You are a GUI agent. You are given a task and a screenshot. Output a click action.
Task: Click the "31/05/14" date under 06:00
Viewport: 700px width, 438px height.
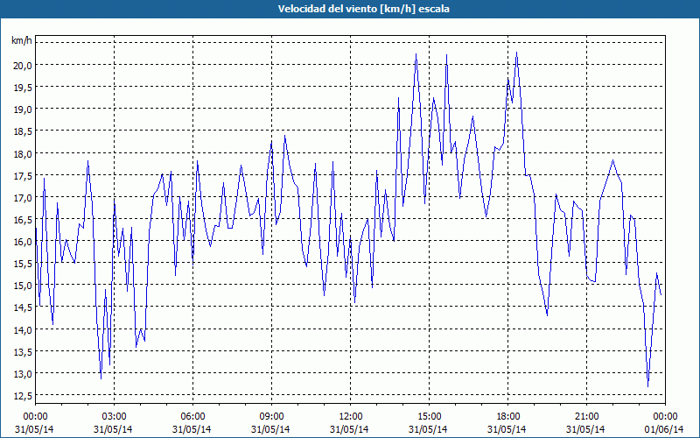pyautogui.click(x=192, y=429)
